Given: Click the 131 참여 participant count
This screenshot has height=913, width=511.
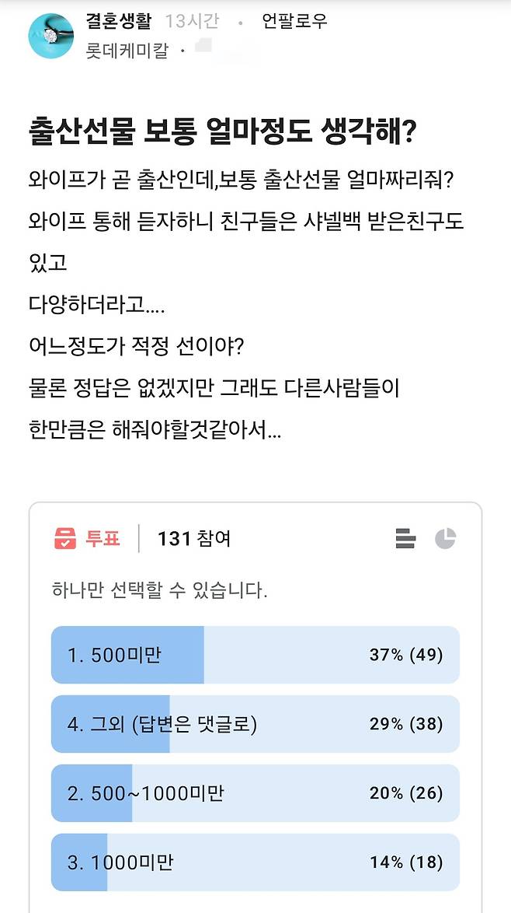Looking at the screenshot, I should (x=193, y=539).
